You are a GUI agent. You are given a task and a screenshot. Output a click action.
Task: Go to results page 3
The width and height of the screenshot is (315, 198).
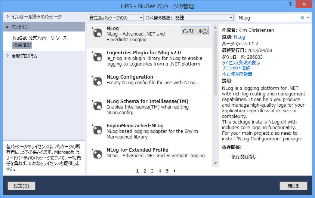tap(152, 171)
